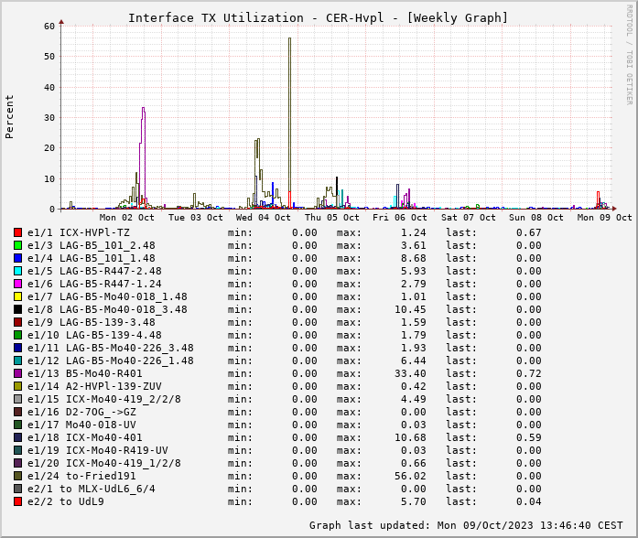Select the blue swatch for e1/4 LAG-B5_101_1.48

pos(17,258)
